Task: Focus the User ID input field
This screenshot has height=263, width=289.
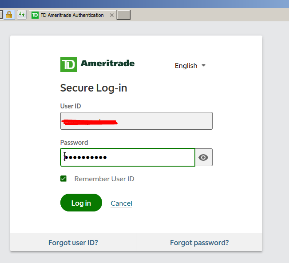Action: [x=136, y=121]
